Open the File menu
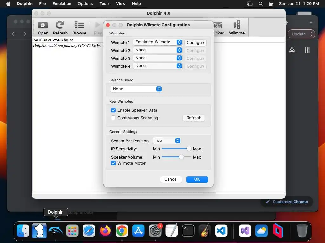Screen dimensions: 325x243 (42, 4)
